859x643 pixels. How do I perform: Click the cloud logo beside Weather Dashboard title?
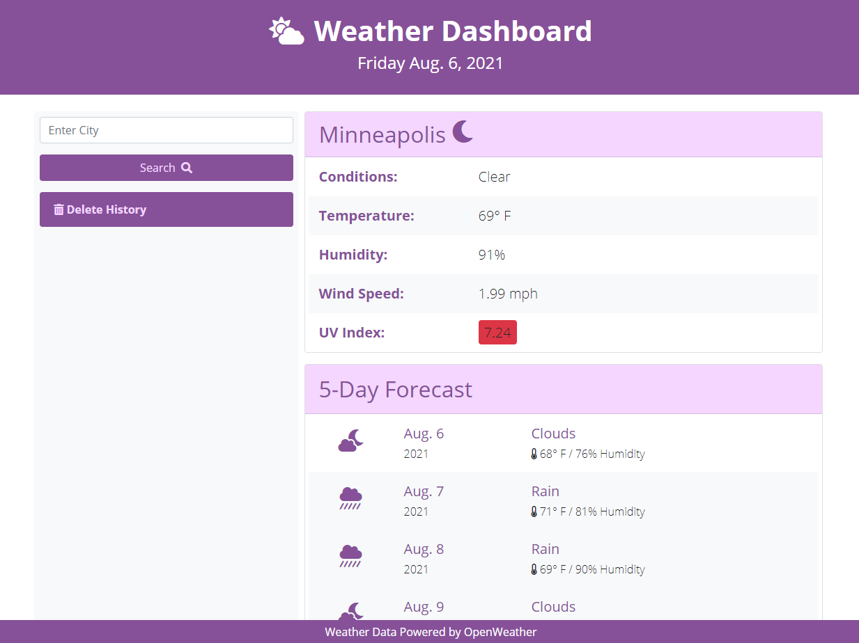tap(286, 31)
